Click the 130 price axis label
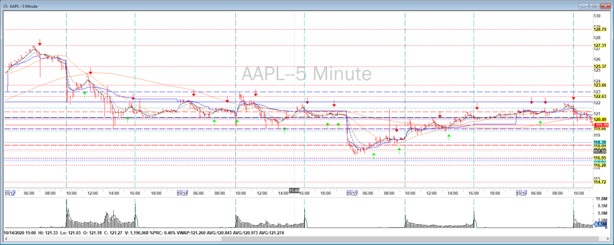 [597, 16]
